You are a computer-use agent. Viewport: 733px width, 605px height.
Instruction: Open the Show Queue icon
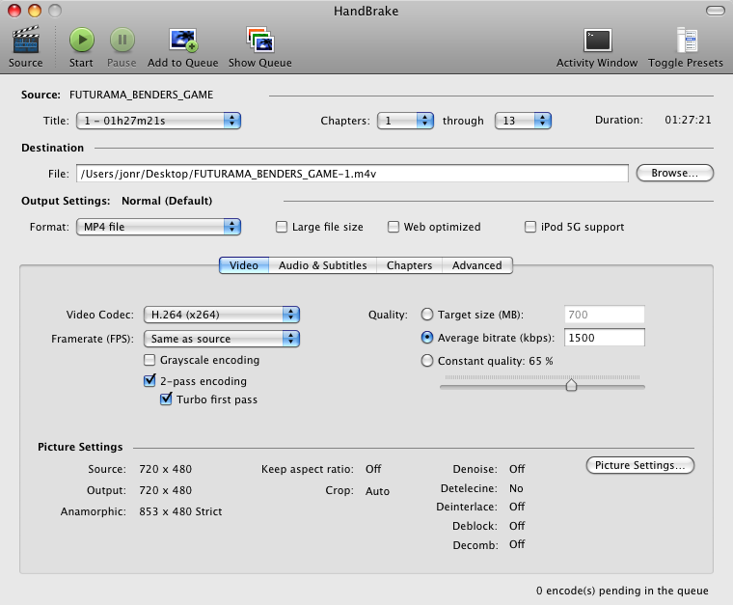(259, 41)
